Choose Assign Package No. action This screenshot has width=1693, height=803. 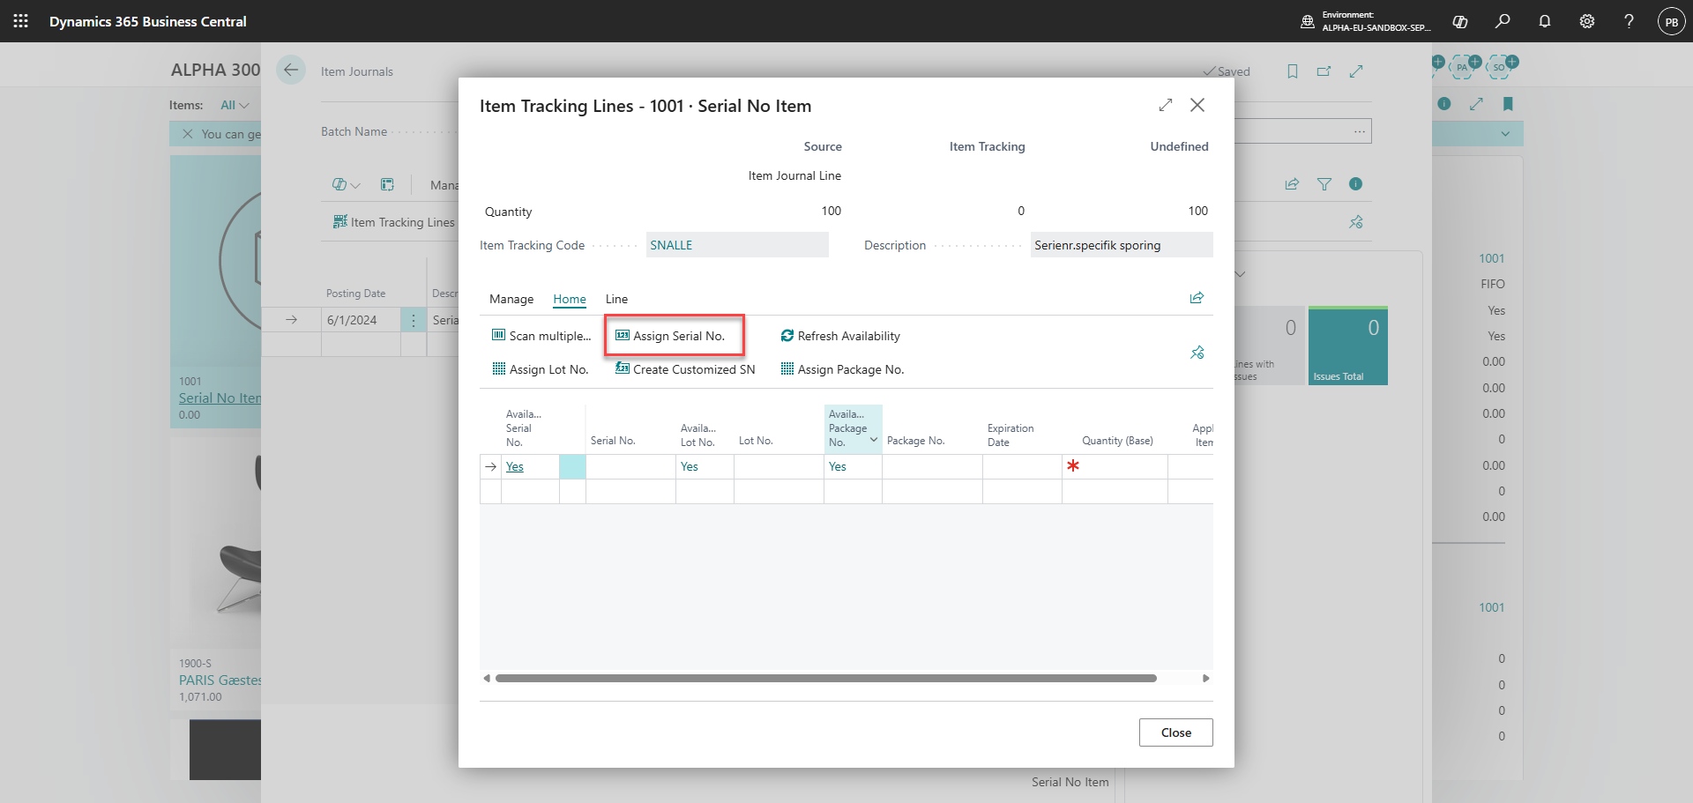[x=842, y=369]
